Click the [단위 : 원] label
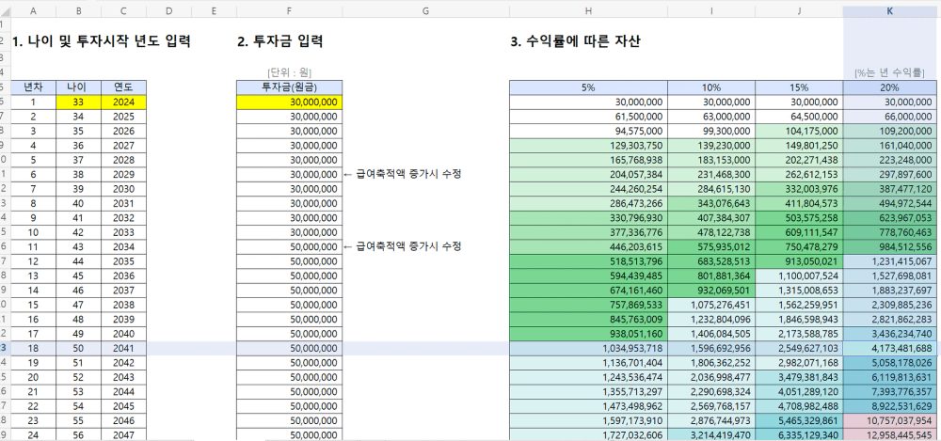 pyautogui.click(x=289, y=73)
